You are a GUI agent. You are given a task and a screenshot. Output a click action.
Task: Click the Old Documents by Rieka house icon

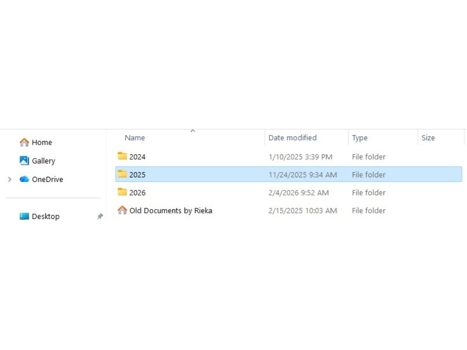pyautogui.click(x=122, y=210)
